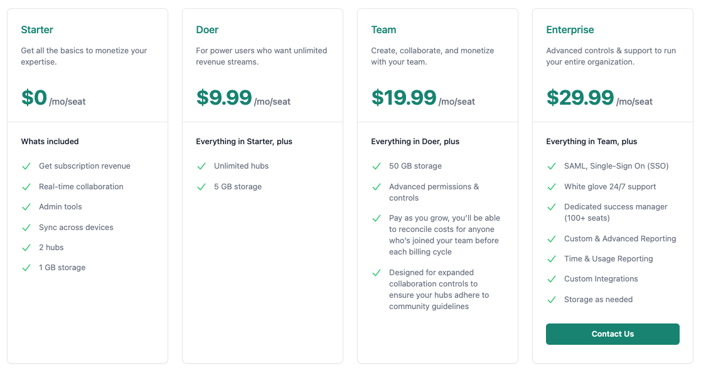The image size is (706, 373).
Task: Click checkmark icon next to Admin tools
Action: [x=26, y=207]
